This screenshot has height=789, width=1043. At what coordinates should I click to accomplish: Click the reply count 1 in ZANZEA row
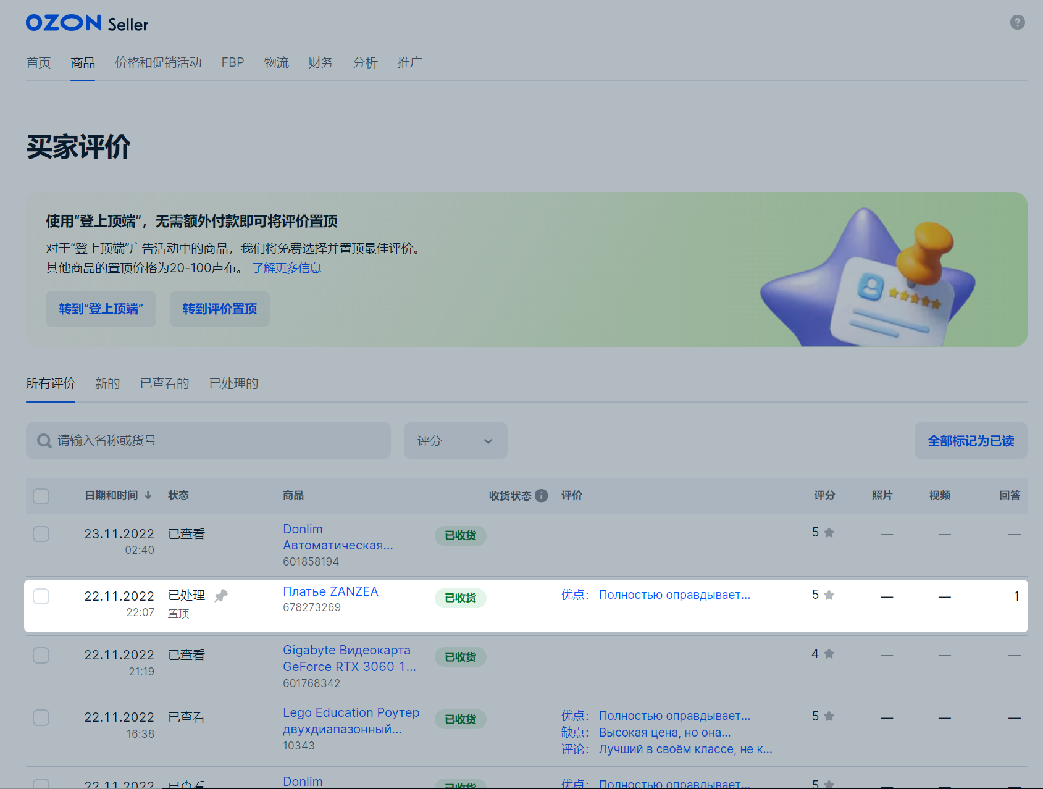tap(1016, 596)
